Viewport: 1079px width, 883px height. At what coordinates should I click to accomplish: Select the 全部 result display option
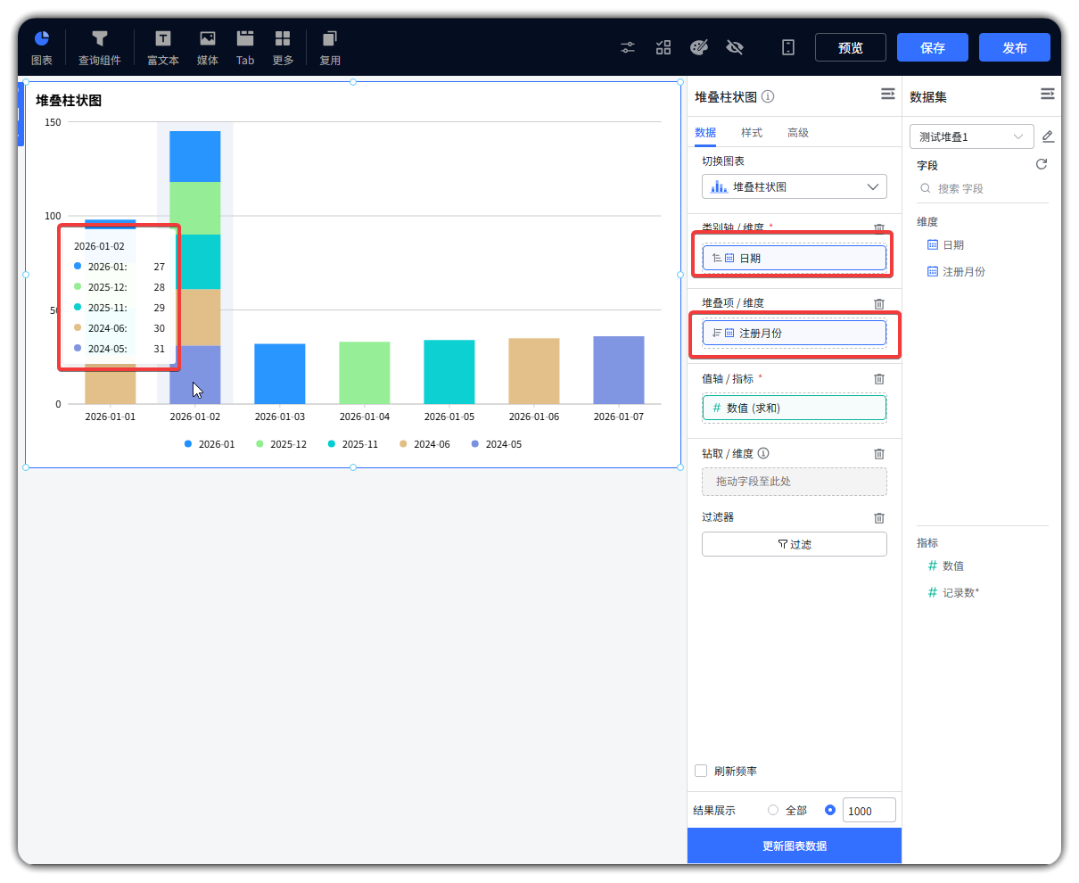pyautogui.click(x=773, y=810)
